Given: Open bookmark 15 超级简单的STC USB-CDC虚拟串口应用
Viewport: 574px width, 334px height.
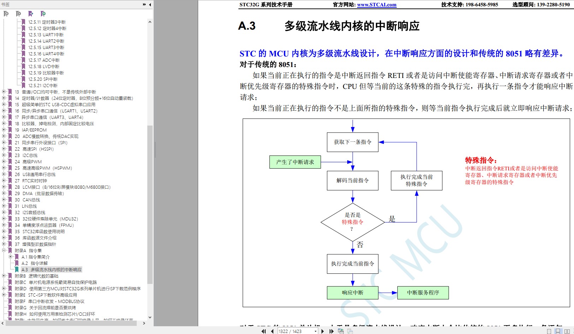Looking at the screenshot, I should 55,105.
